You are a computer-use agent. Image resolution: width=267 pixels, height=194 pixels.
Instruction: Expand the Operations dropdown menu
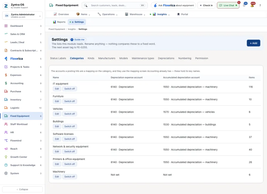coord(107,14)
